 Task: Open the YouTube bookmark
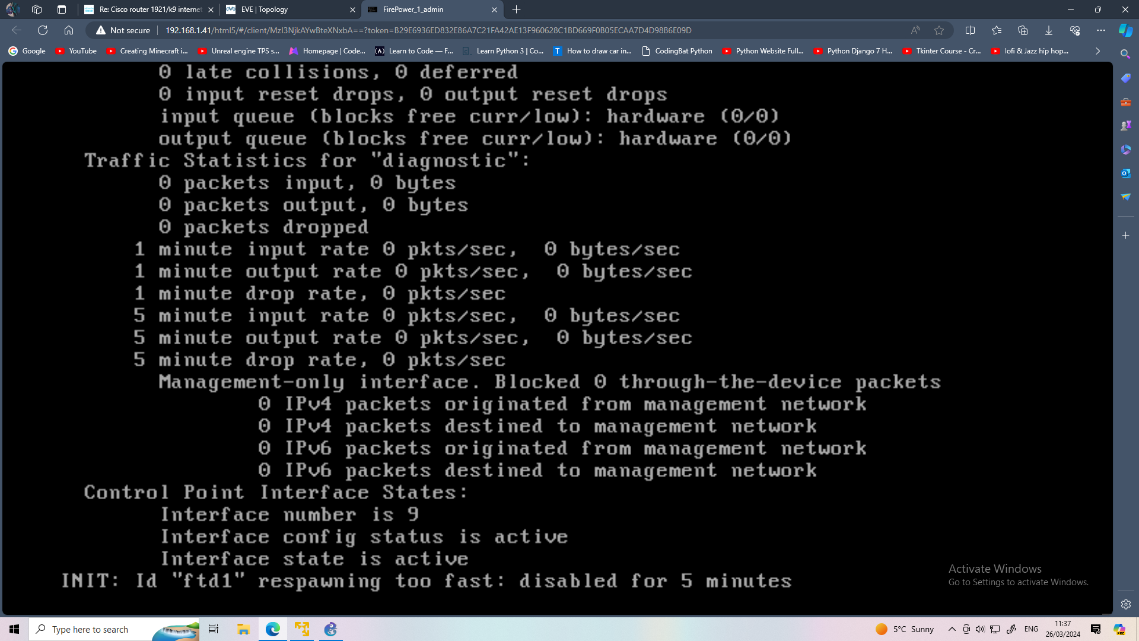pyautogui.click(x=76, y=51)
